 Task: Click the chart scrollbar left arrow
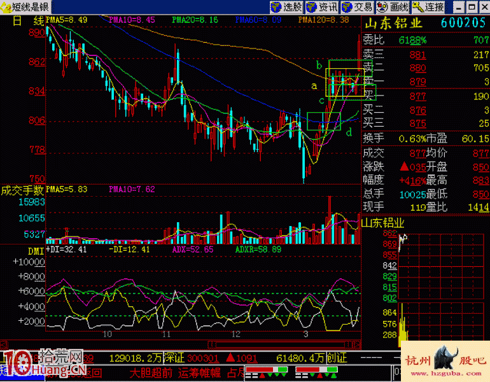[3, 344]
